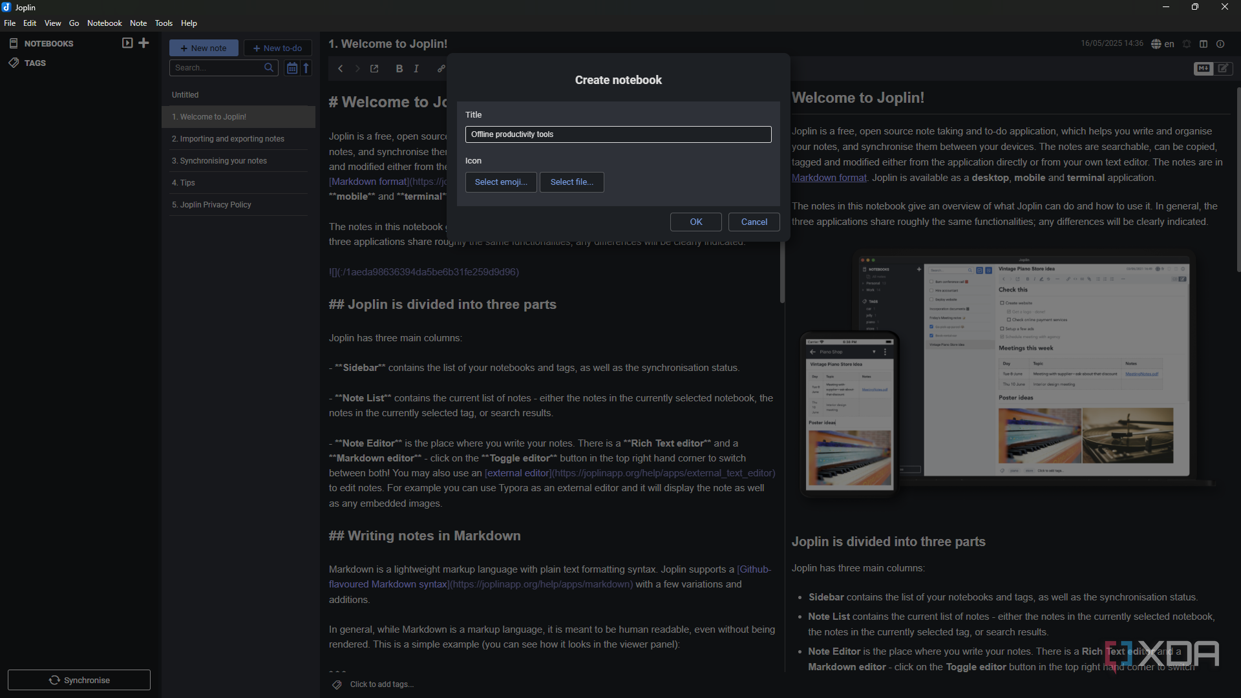Open the Tools menu
The width and height of the screenshot is (1241, 698).
tap(164, 23)
